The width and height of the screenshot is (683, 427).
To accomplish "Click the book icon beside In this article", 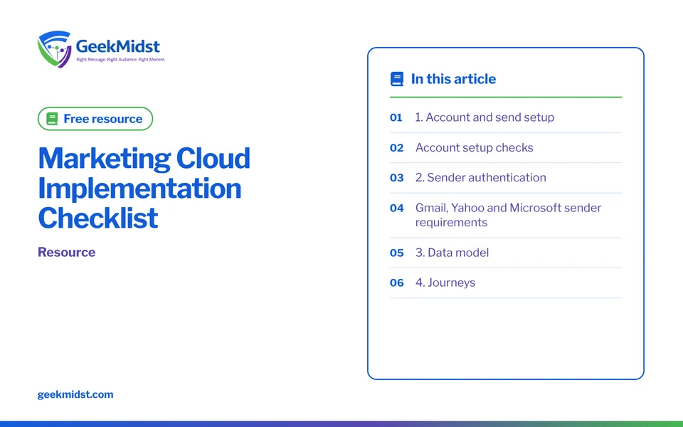I will pyautogui.click(x=397, y=79).
